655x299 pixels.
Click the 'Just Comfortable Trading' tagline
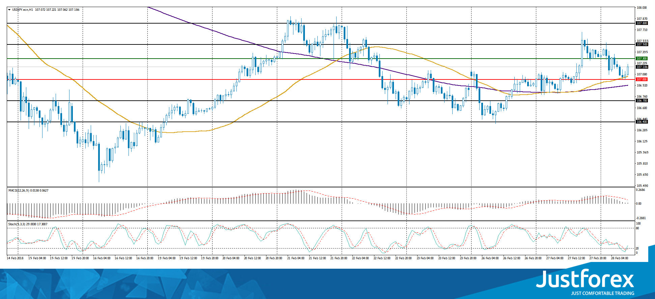click(602, 293)
